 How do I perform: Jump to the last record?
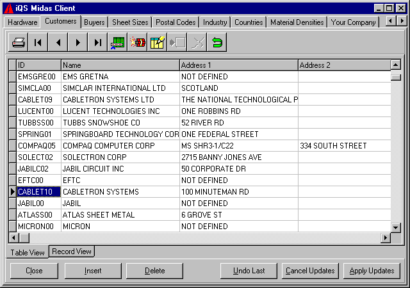(x=98, y=42)
